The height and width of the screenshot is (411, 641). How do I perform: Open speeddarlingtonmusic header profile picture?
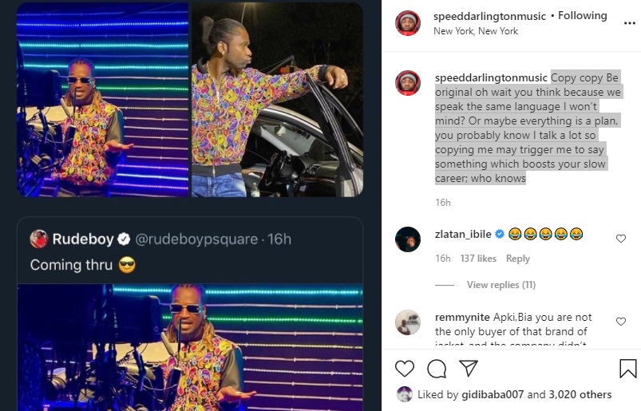pos(408,23)
